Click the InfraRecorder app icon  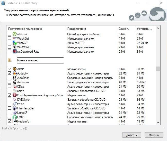tap(15, 108)
